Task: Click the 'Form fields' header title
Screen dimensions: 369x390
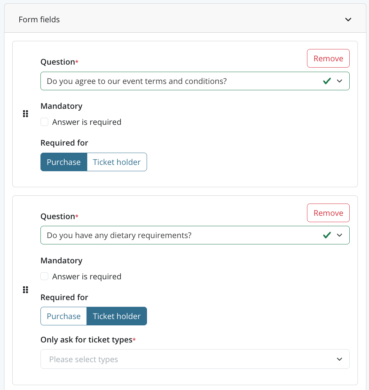Action: point(39,20)
